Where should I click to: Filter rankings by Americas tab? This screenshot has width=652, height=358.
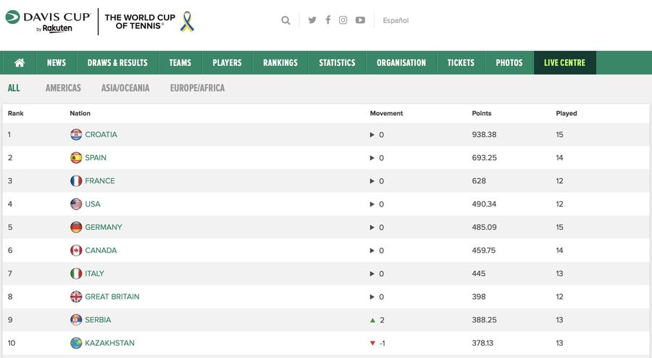click(63, 88)
